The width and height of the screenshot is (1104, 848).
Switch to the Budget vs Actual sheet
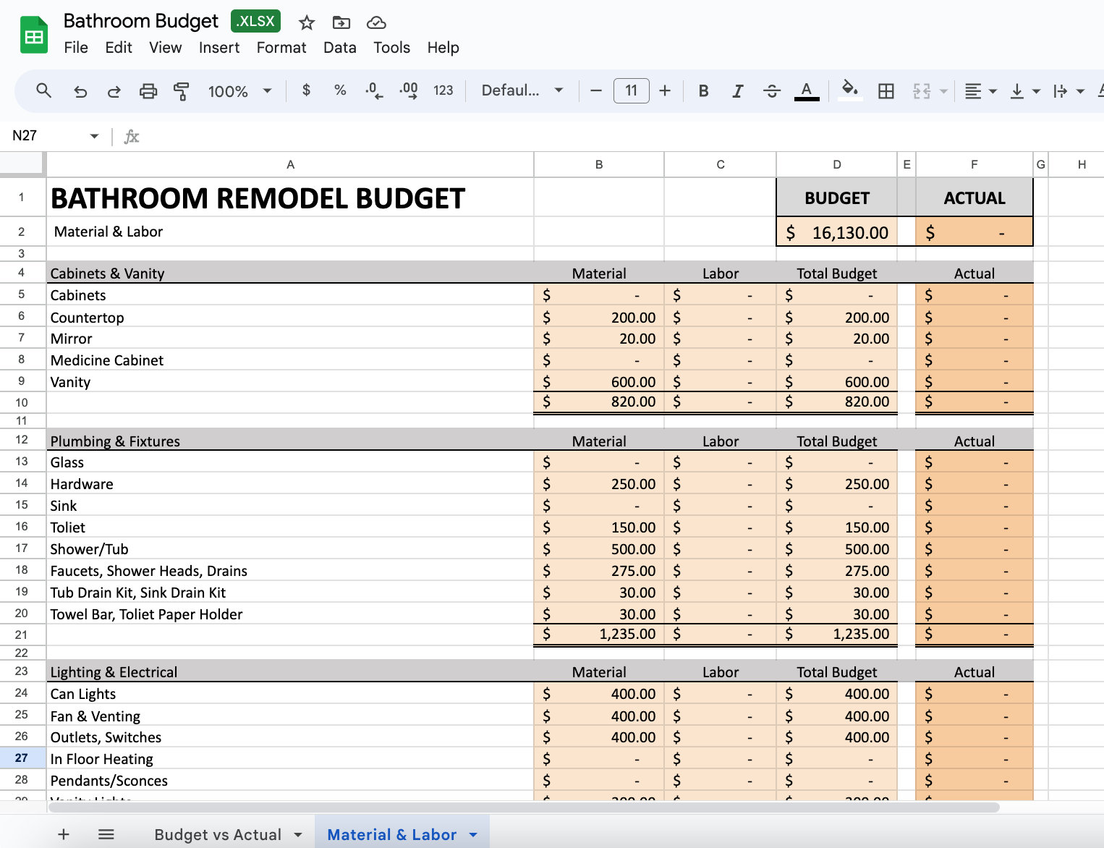point(217,834)
